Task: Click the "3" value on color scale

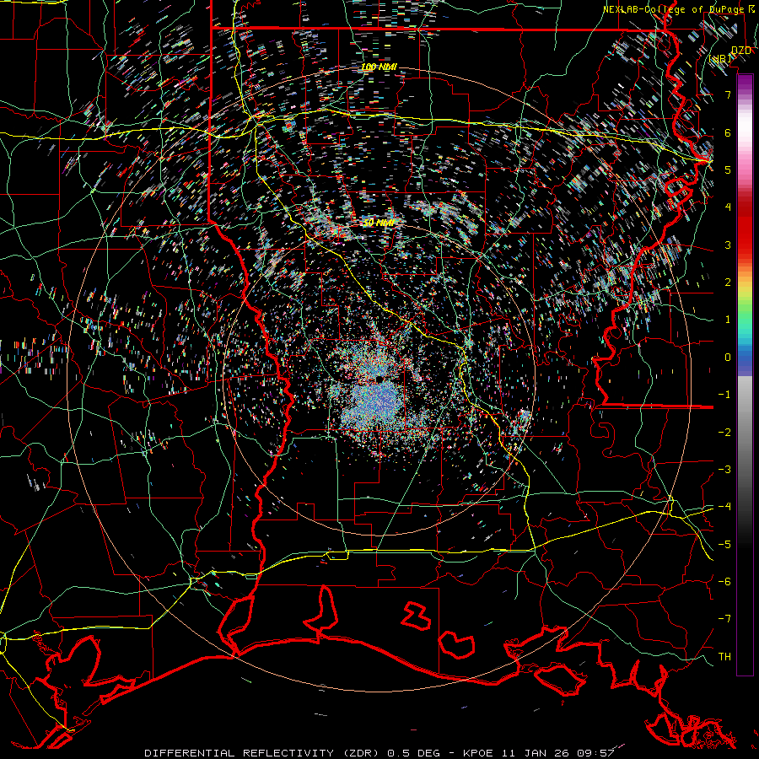Action: [x=728, y=245]
